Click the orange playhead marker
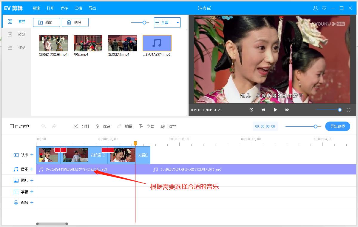This screenshot has width=358, height=227. pyautogui.click(x=135, y=143)
